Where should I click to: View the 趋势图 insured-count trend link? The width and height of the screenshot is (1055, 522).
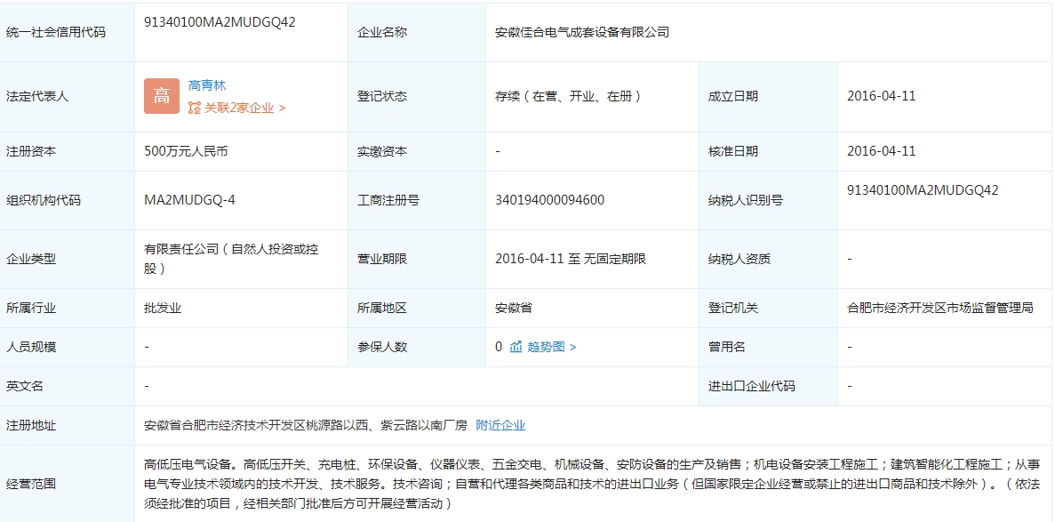(x=546, y=347)
